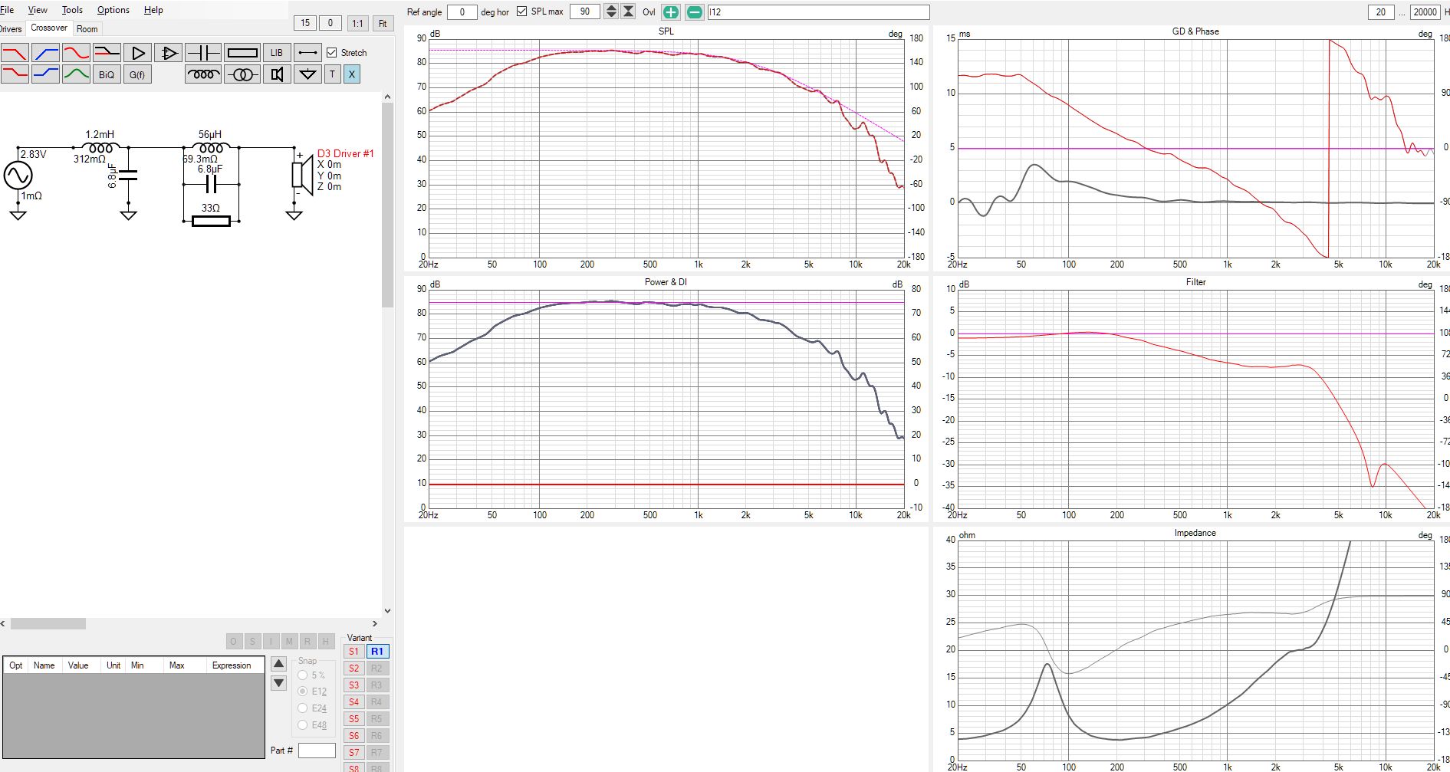This screenshot has width=1450, height=772.
Task: Click the overlay name field containing l12
Action: 818,12
